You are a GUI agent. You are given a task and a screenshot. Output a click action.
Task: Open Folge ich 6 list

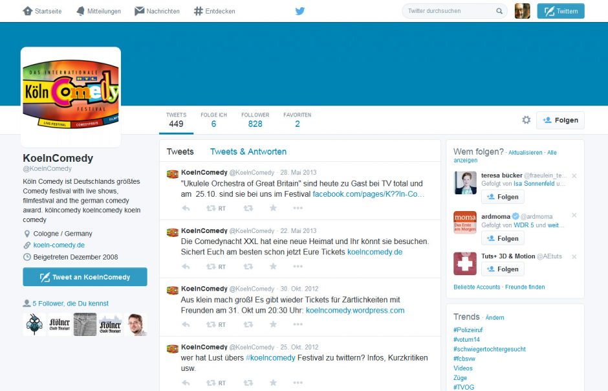[x=213, y=120]
